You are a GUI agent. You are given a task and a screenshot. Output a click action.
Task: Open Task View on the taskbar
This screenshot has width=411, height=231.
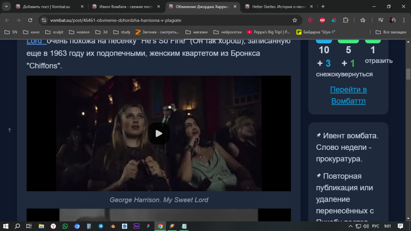coord(29,226)
